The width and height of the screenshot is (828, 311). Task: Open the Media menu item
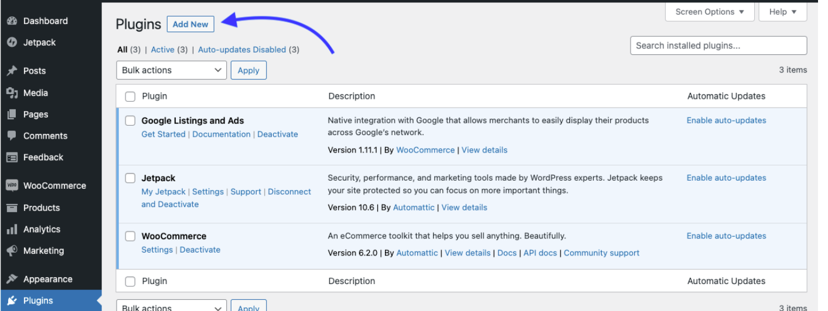36,93
